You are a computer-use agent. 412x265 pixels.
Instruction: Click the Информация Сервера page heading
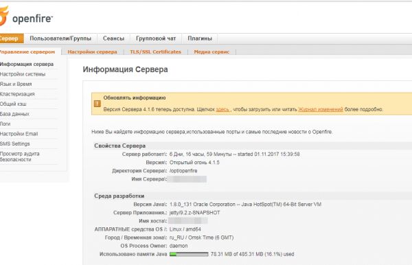coord(126,69)
